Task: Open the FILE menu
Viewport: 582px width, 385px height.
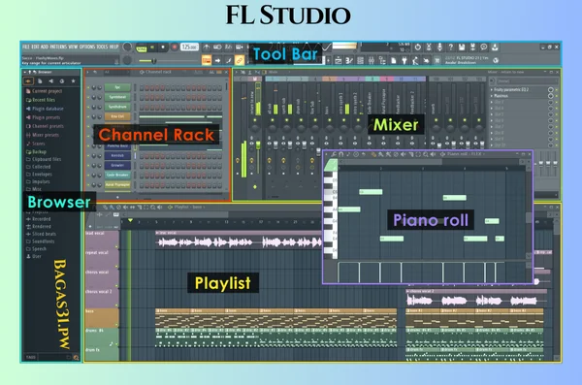Action: tap(25, 47)
